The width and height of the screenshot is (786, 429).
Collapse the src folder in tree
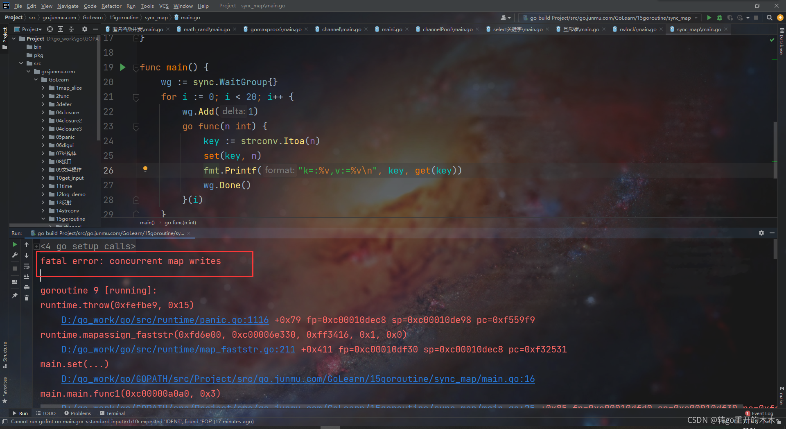tap(21, 63)
